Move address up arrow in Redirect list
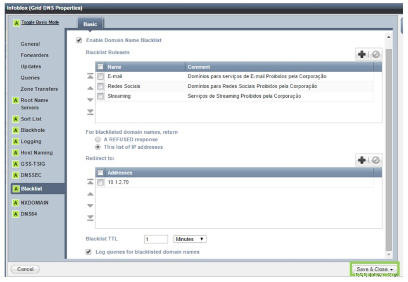This screenshot has height=282, width=408. (90, 194)
